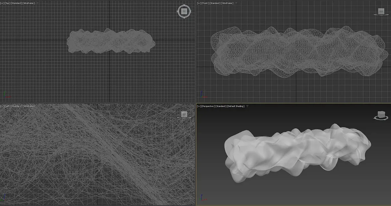This screenshot has width=391, height=206.
Task: Click the ViewCube in the Top viewport
Action: coord(184,11)
